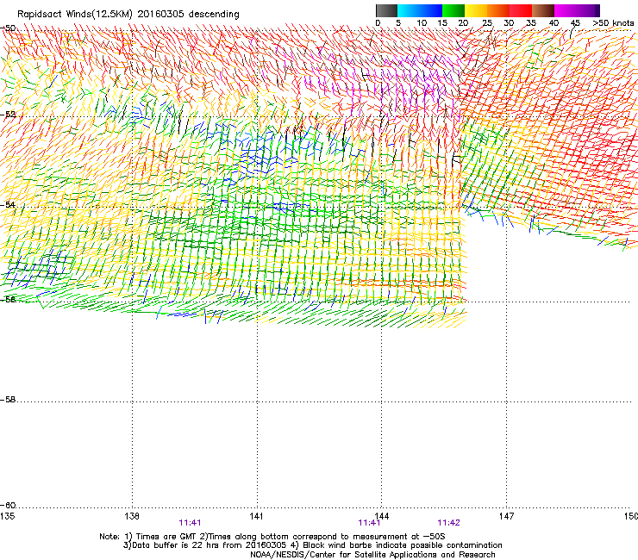Click the 'Data buffer is 22 hrs' note line
This screenshot has width=638, height=560.
(x=312, y=545)
